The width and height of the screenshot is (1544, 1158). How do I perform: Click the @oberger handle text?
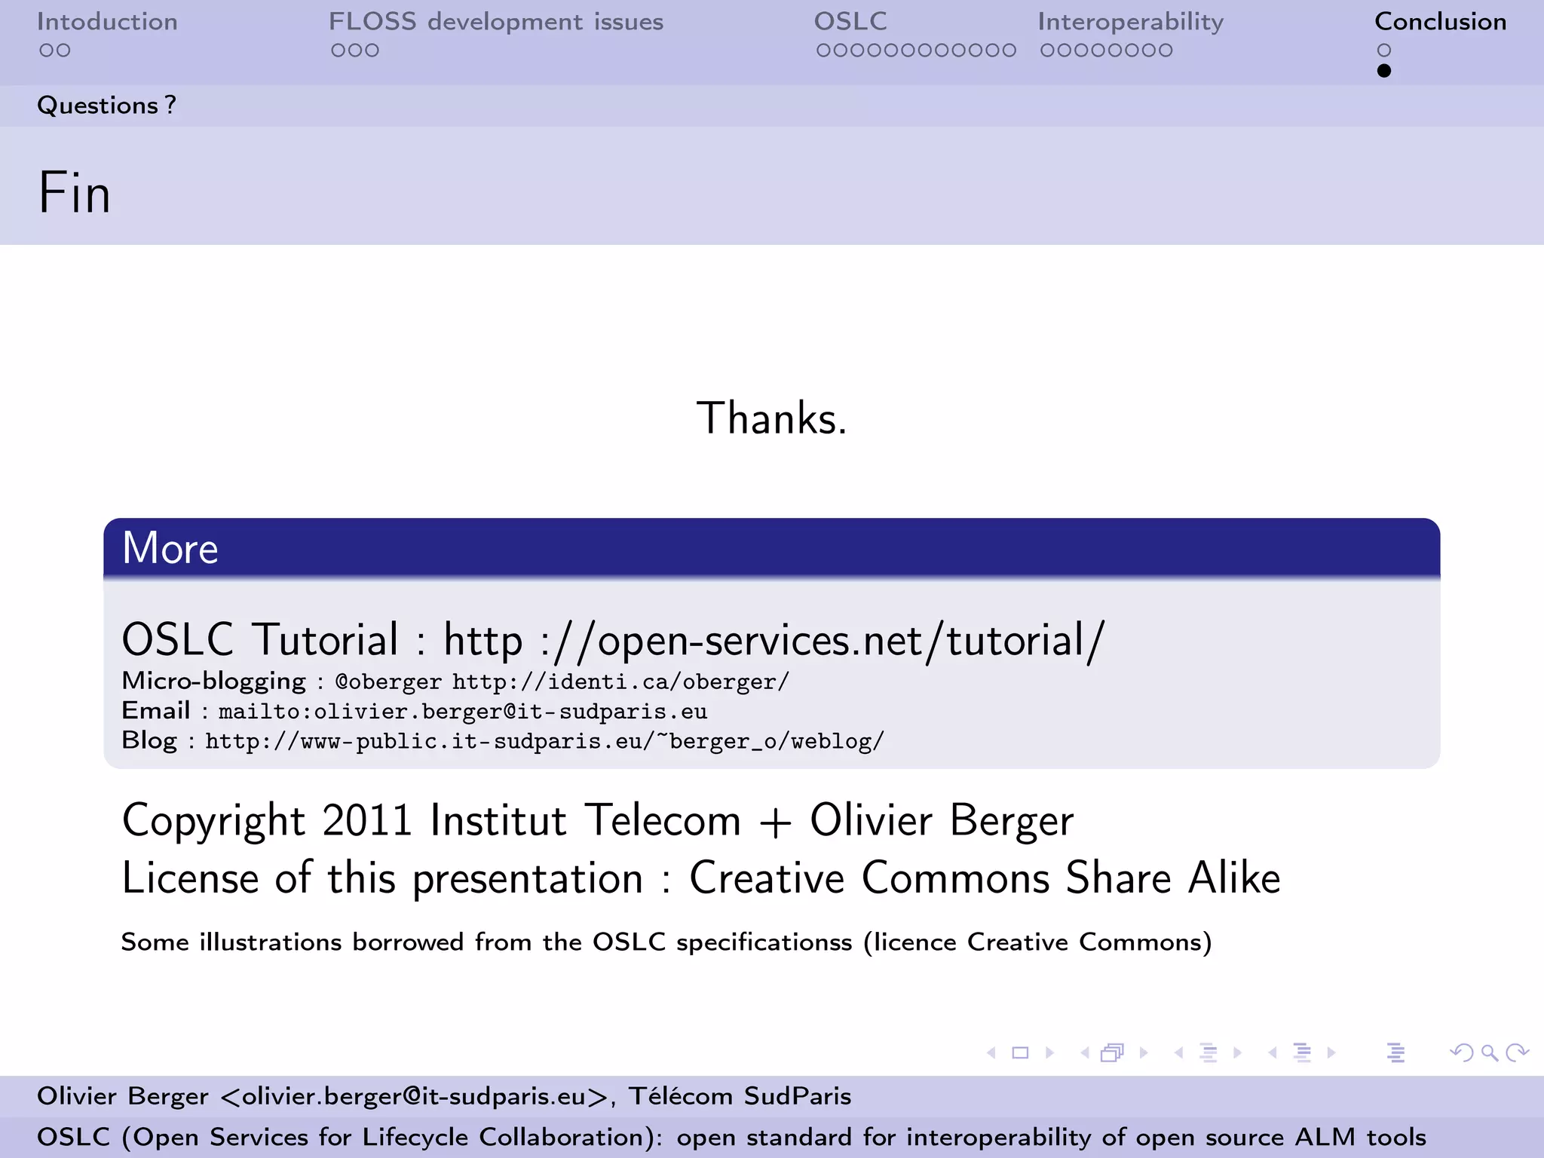(x=388, y=682)
